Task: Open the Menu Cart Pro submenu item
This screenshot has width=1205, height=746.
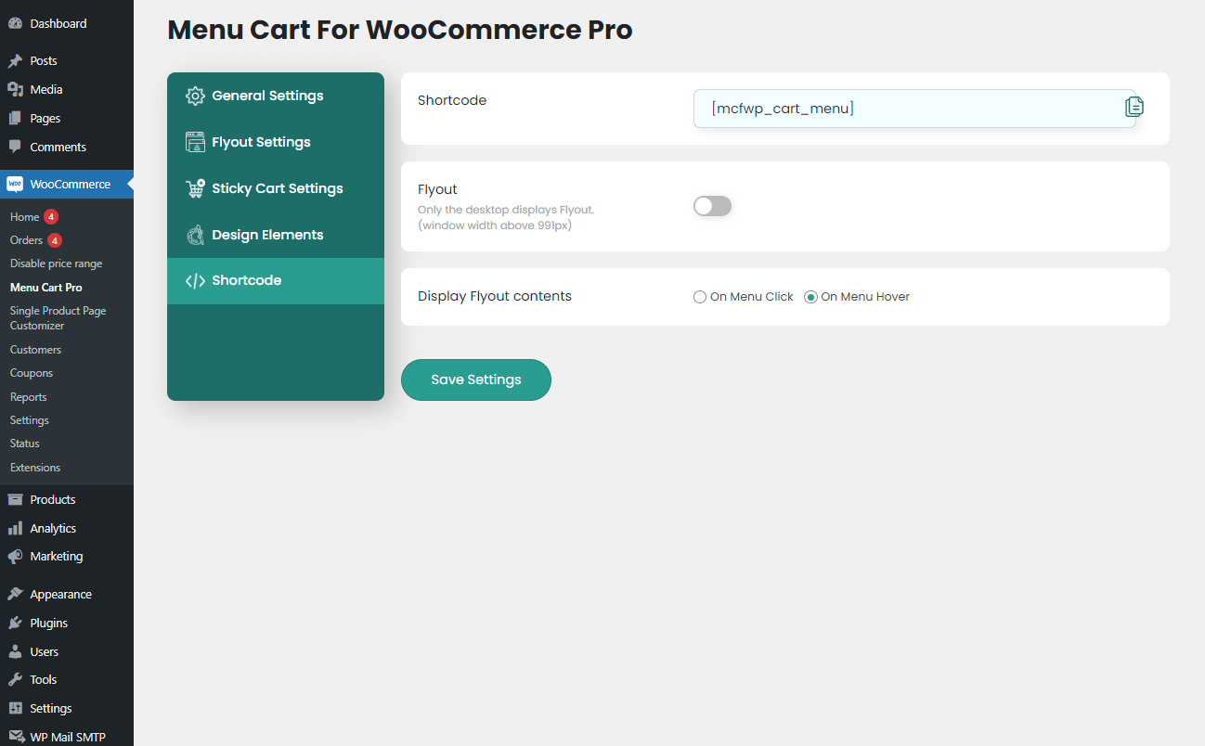Action: point(46,288)
